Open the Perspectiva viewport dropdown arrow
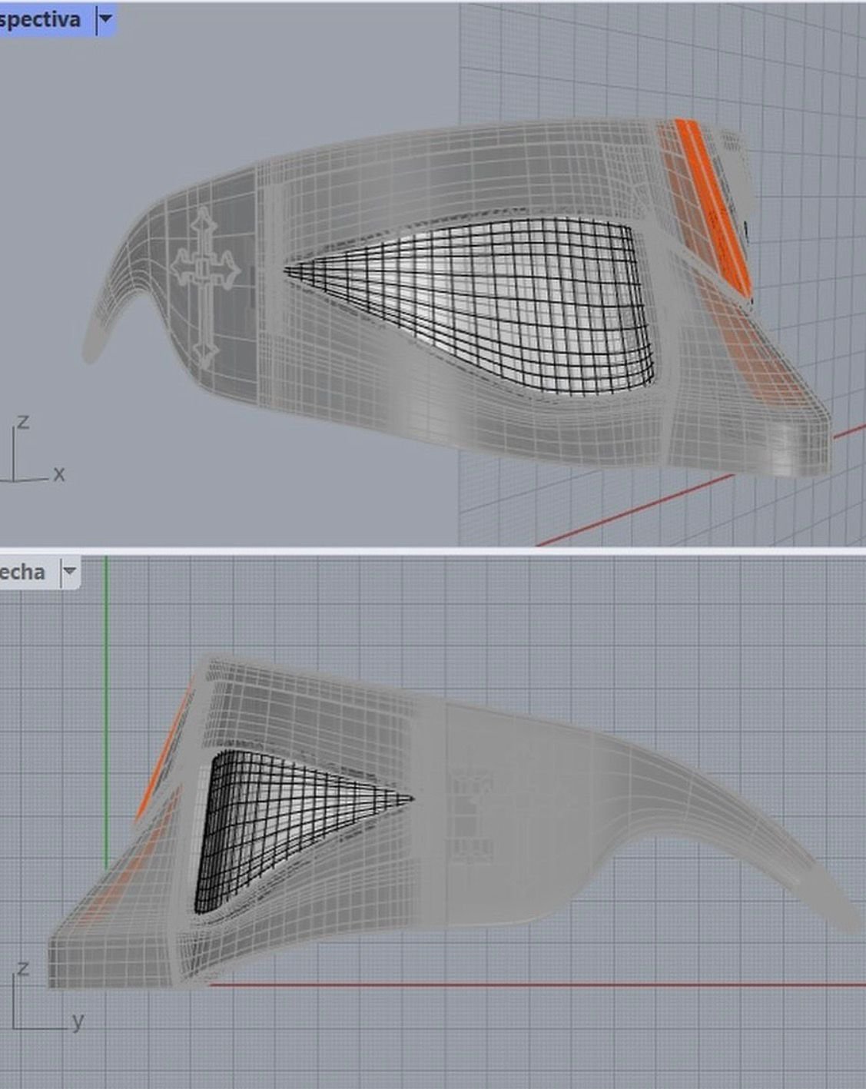Image resolution: width=866 pixels, height=1089 pixels. (105, 19)
